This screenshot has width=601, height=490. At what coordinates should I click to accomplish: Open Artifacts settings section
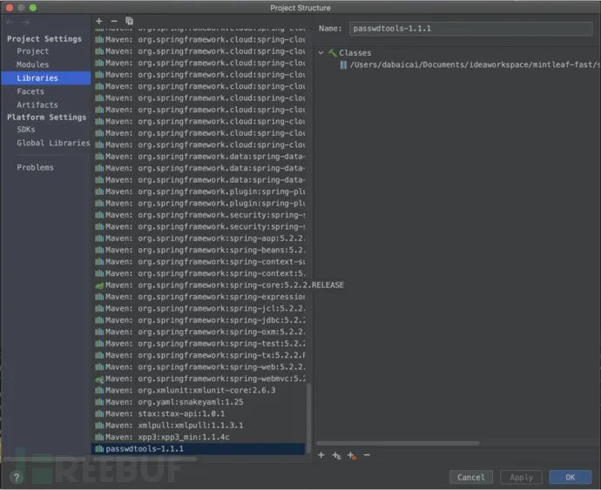click(37, 104)
